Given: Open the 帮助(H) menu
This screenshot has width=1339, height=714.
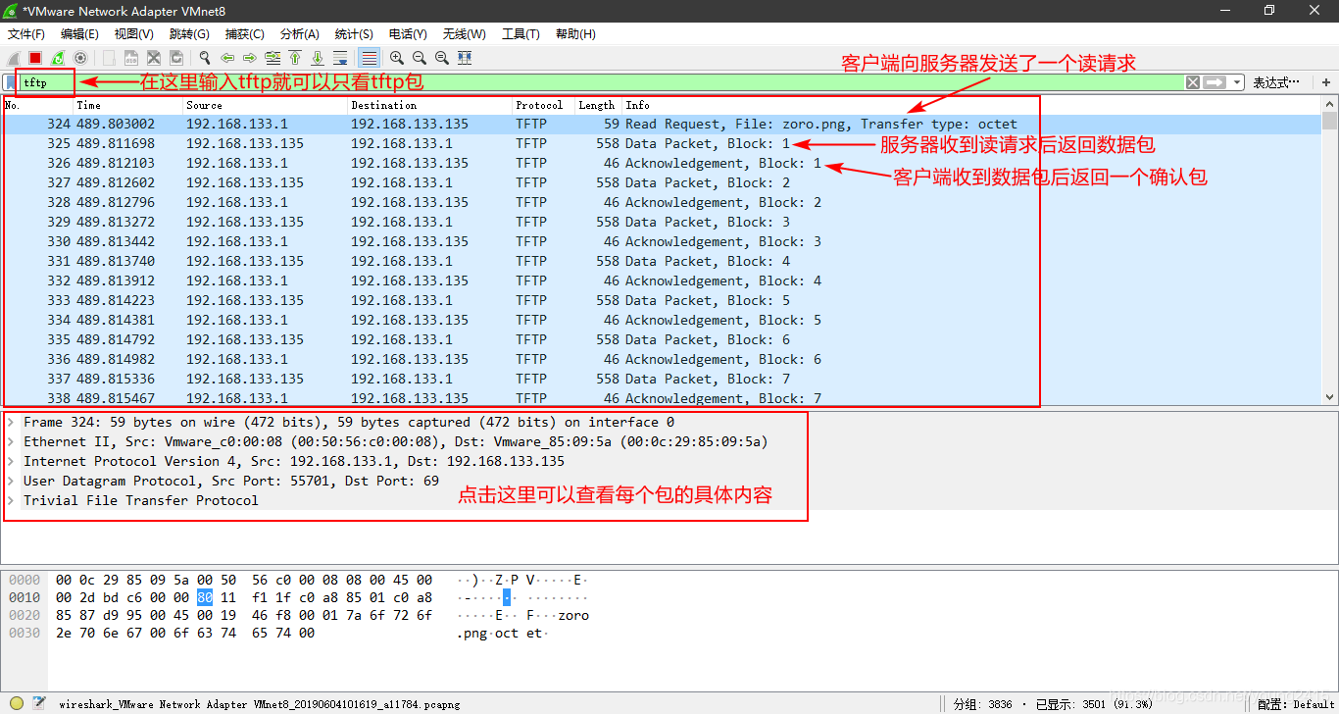Looking at the screenshot, I should coord(575,34).
